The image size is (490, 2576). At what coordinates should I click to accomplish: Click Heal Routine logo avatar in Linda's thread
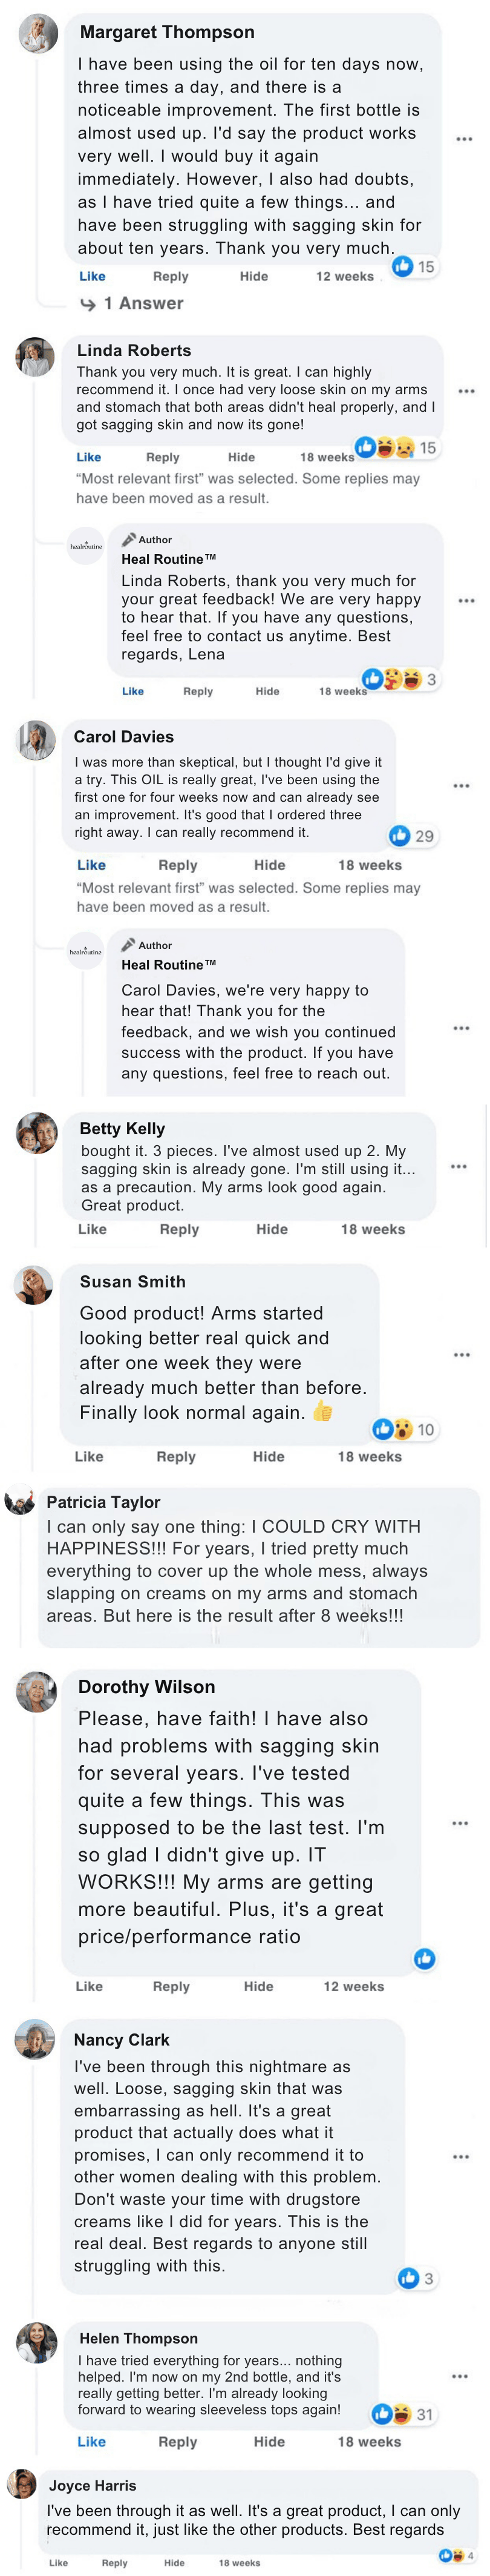click(86, 546)
